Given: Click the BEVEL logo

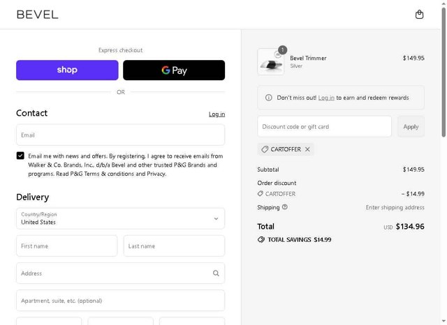Looking at the screenshot, I should point(37,15).
